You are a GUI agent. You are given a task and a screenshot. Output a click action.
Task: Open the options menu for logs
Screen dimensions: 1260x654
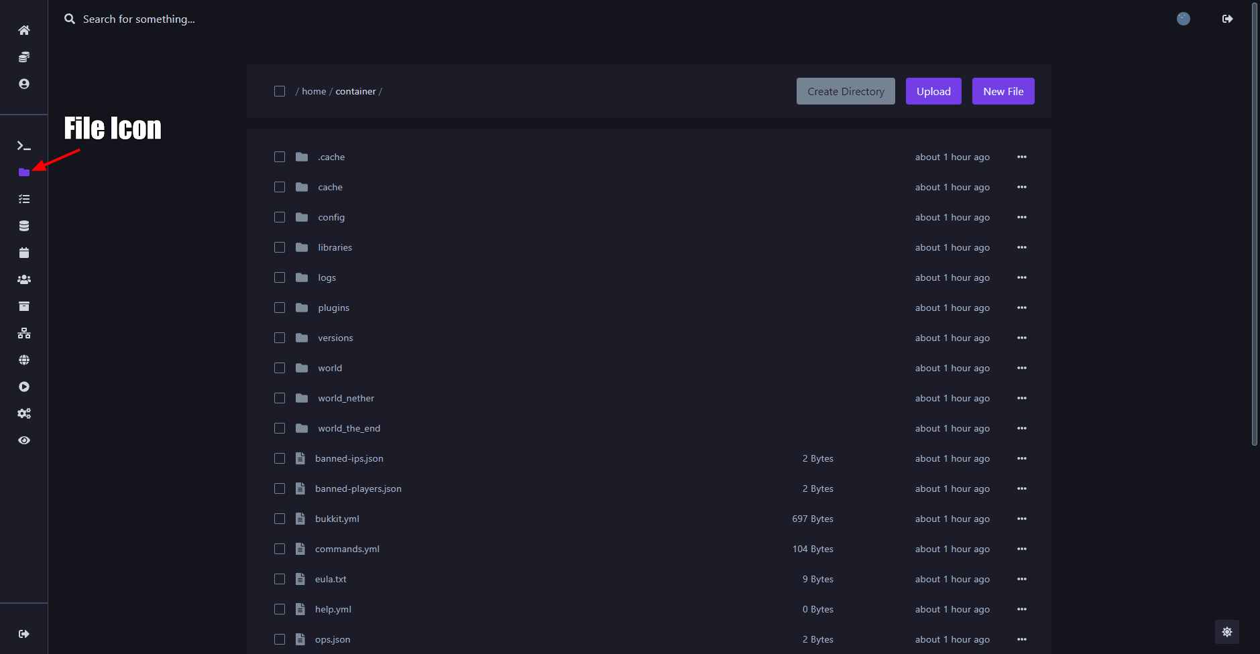pos(1022,277)
